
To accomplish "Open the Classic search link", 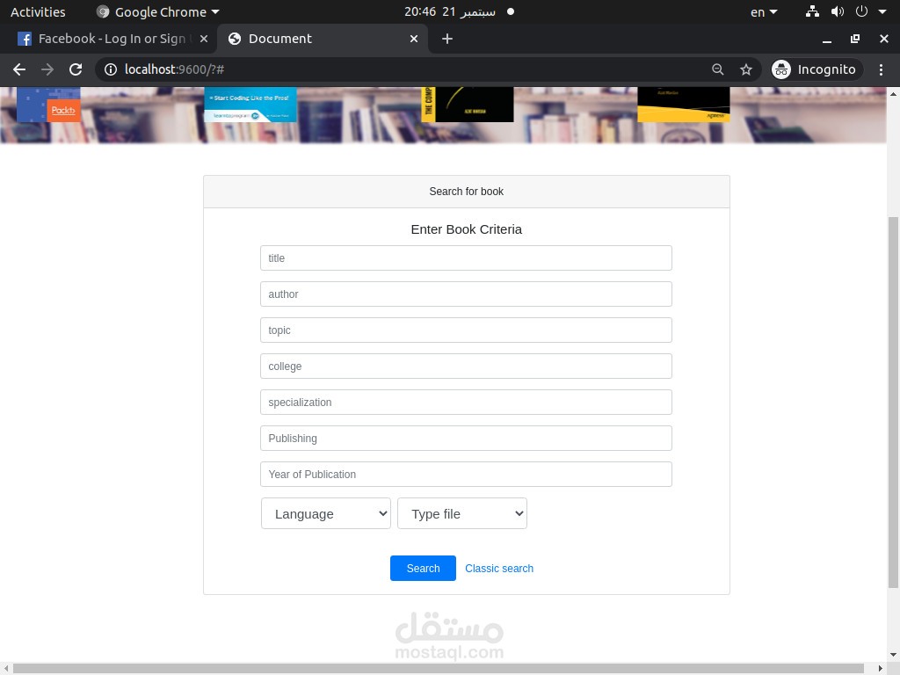I will point(499,569).
